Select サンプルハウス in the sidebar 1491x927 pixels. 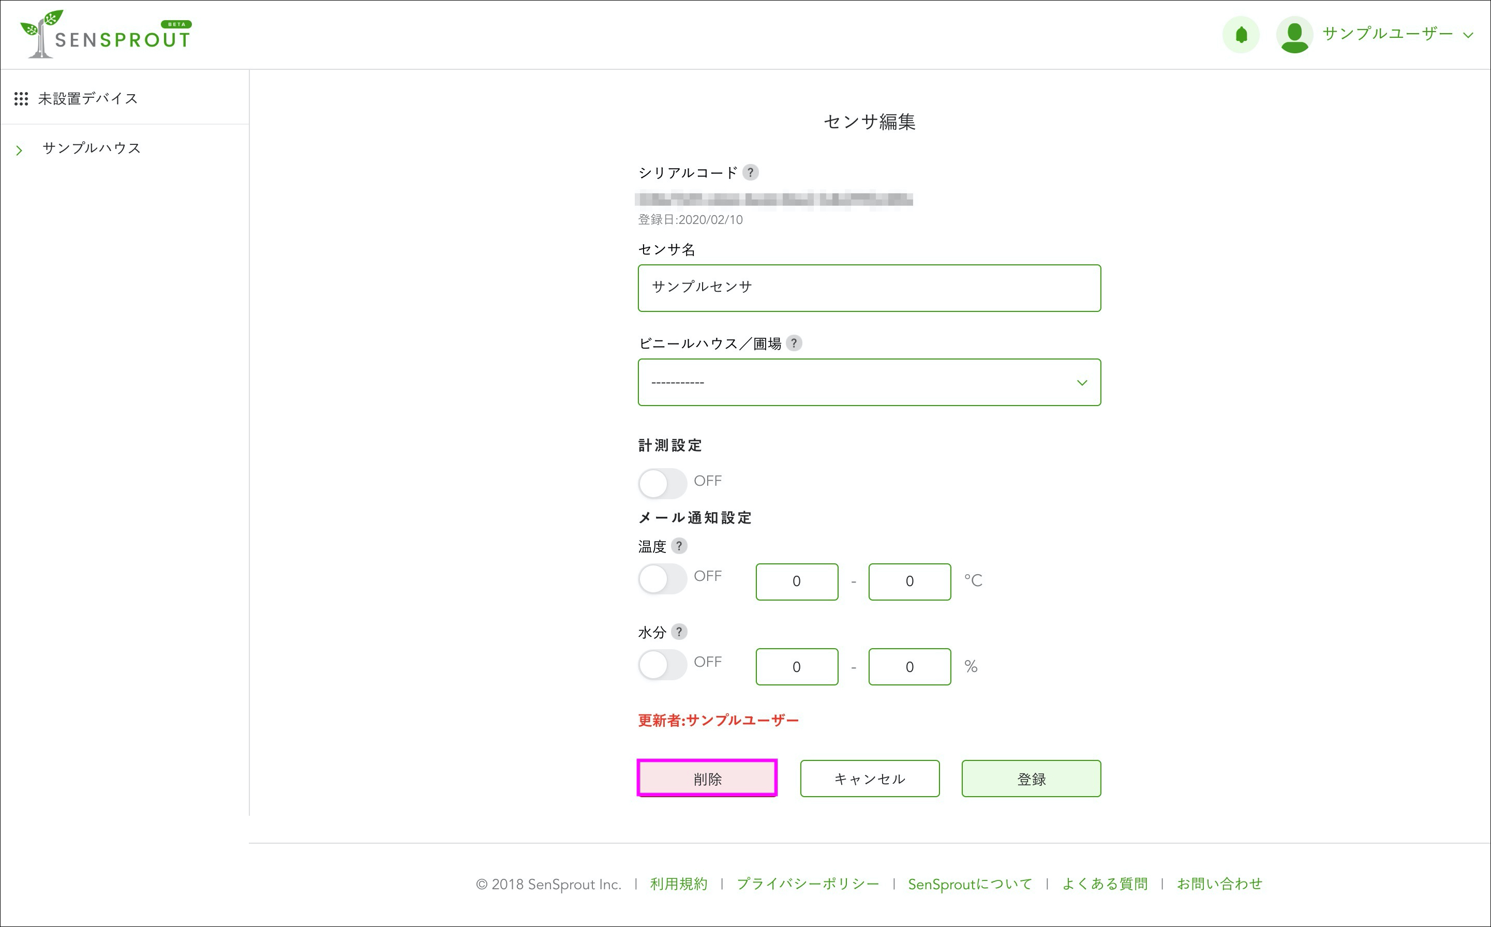(92, 148)
